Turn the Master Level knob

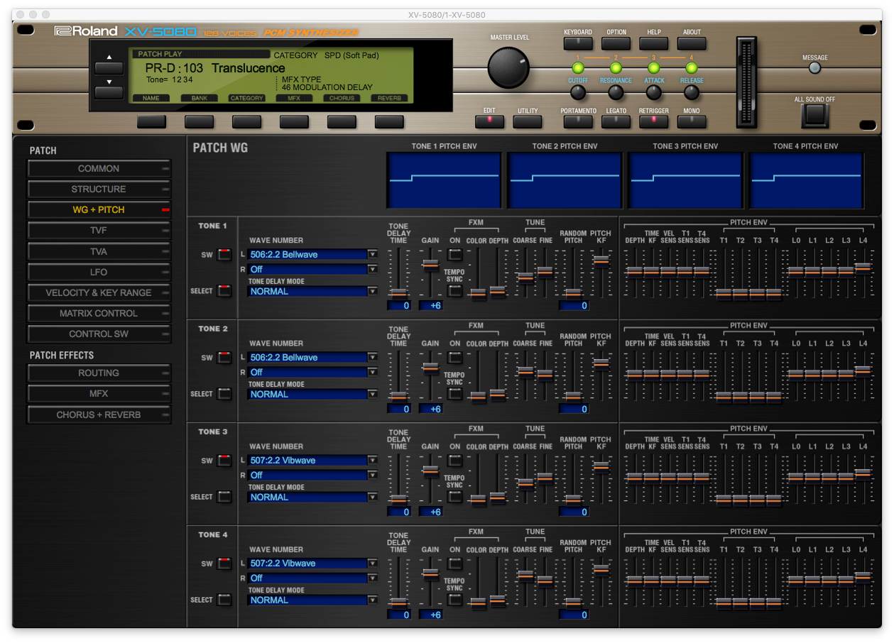pos(508,68)
